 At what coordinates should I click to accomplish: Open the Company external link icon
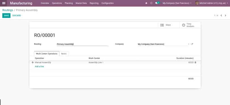point(192,44)
